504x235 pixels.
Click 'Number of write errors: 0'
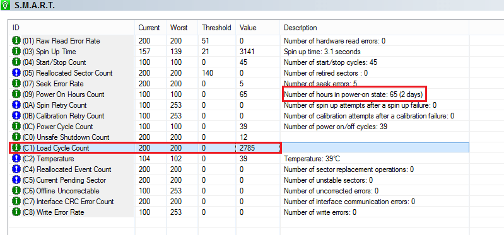point(320,212)
